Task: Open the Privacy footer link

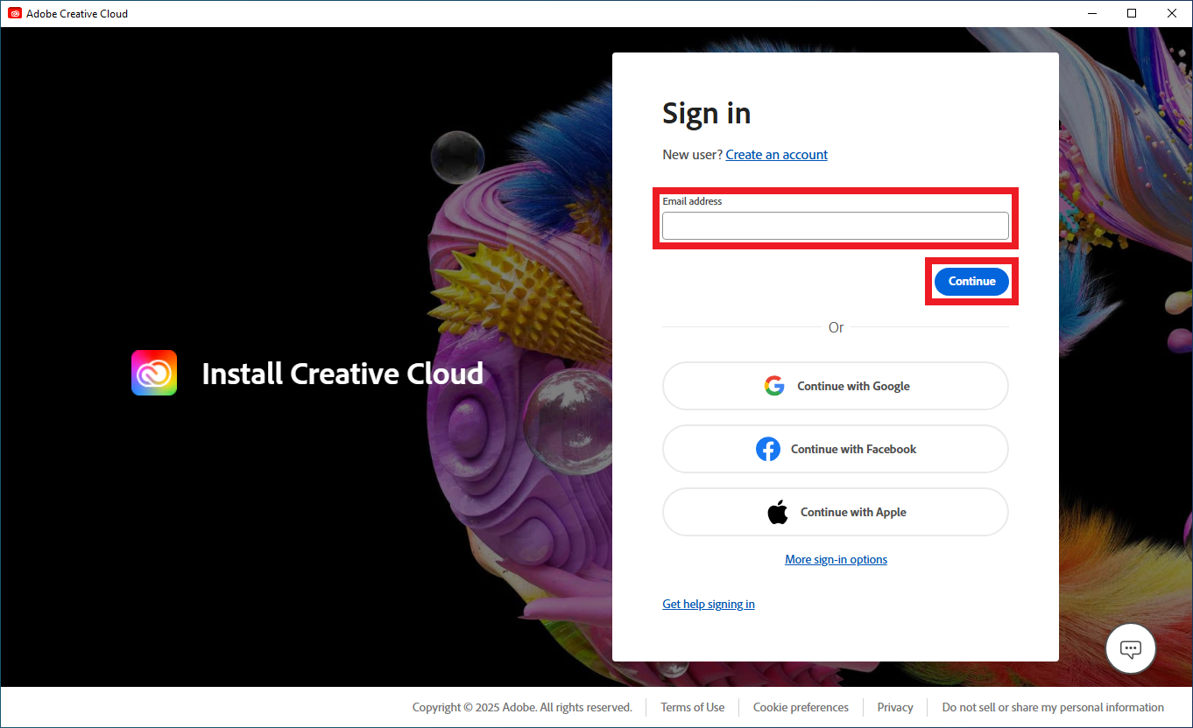Action: tap(894, 707)
